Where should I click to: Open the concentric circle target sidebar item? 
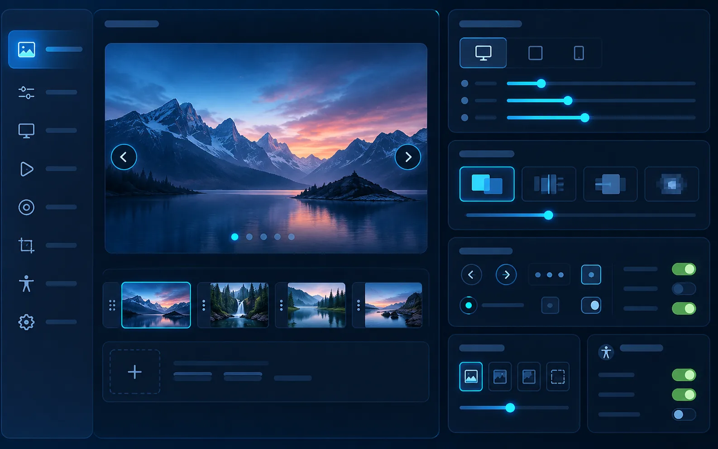26,207
